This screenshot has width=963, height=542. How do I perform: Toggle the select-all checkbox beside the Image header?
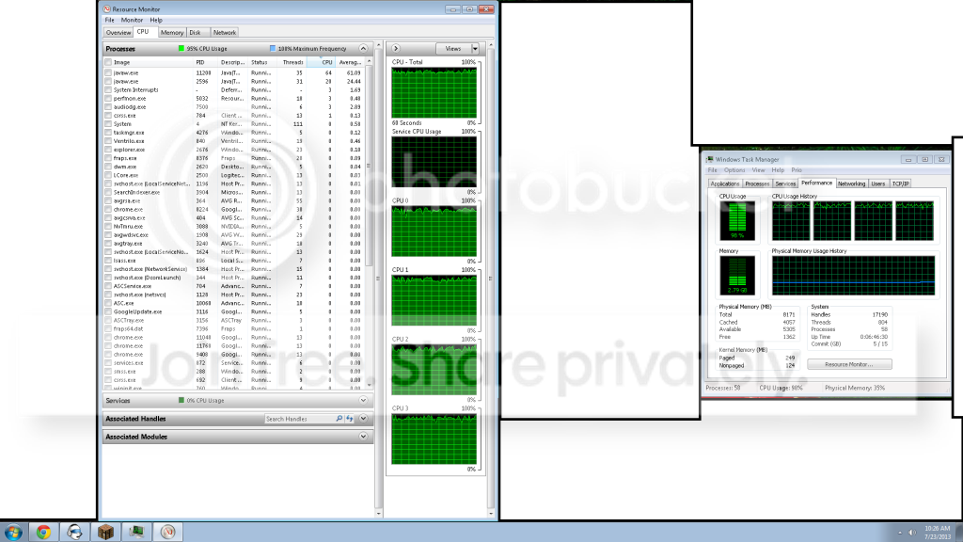tap(109, 62)
